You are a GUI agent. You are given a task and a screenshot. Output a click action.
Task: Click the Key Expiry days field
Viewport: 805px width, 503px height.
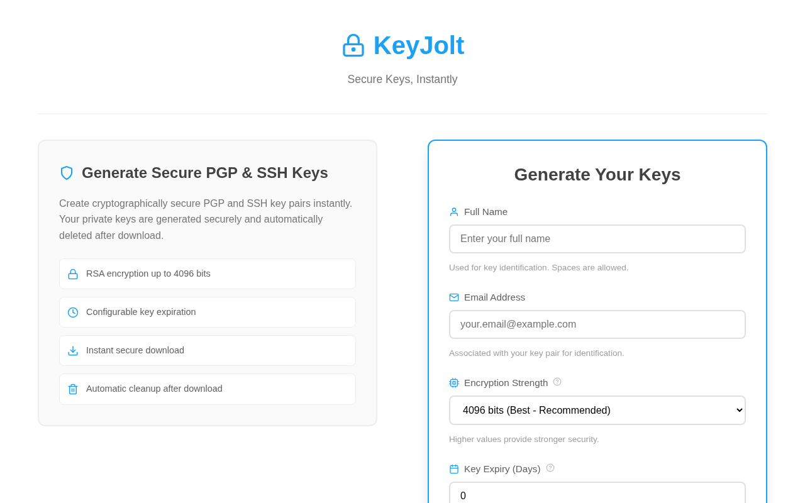click(597, 494)
